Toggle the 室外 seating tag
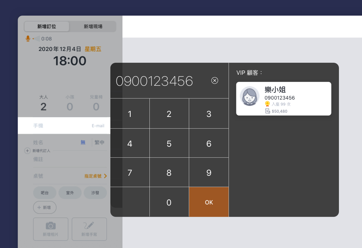The width and height of the screenshot is (362, 248). [x=70, y=193]
